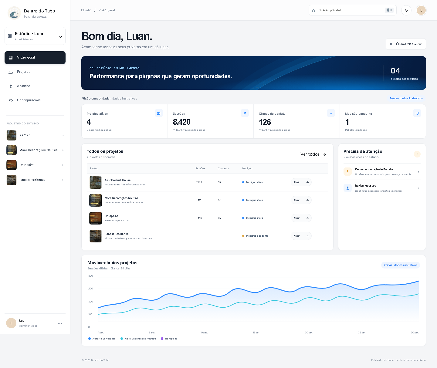Click the warning icon for Conectar medição do Pahalla

click(347, 172)
